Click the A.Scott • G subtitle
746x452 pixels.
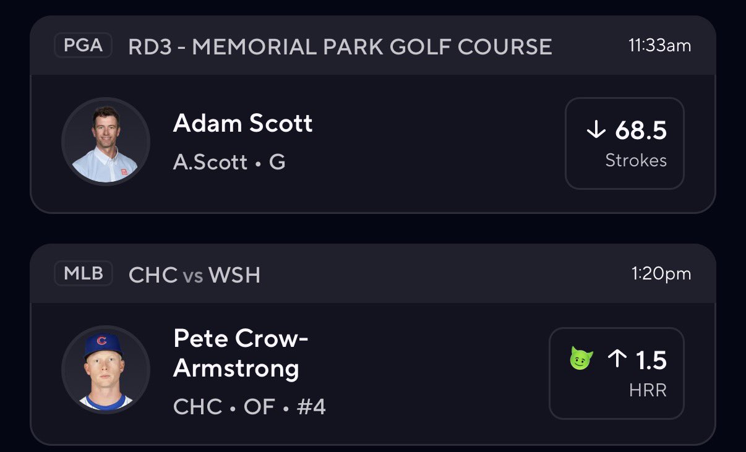click(x=229, y=162)
